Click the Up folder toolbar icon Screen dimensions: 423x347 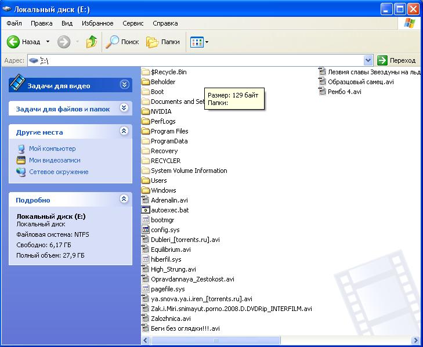tap(91, 42)
